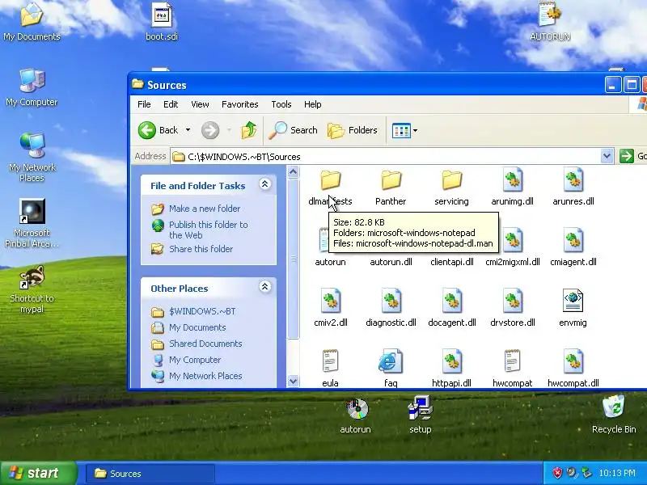This screenshot has height=485, width=647.
Task: Open the File menu
Action: click(144, 104)
